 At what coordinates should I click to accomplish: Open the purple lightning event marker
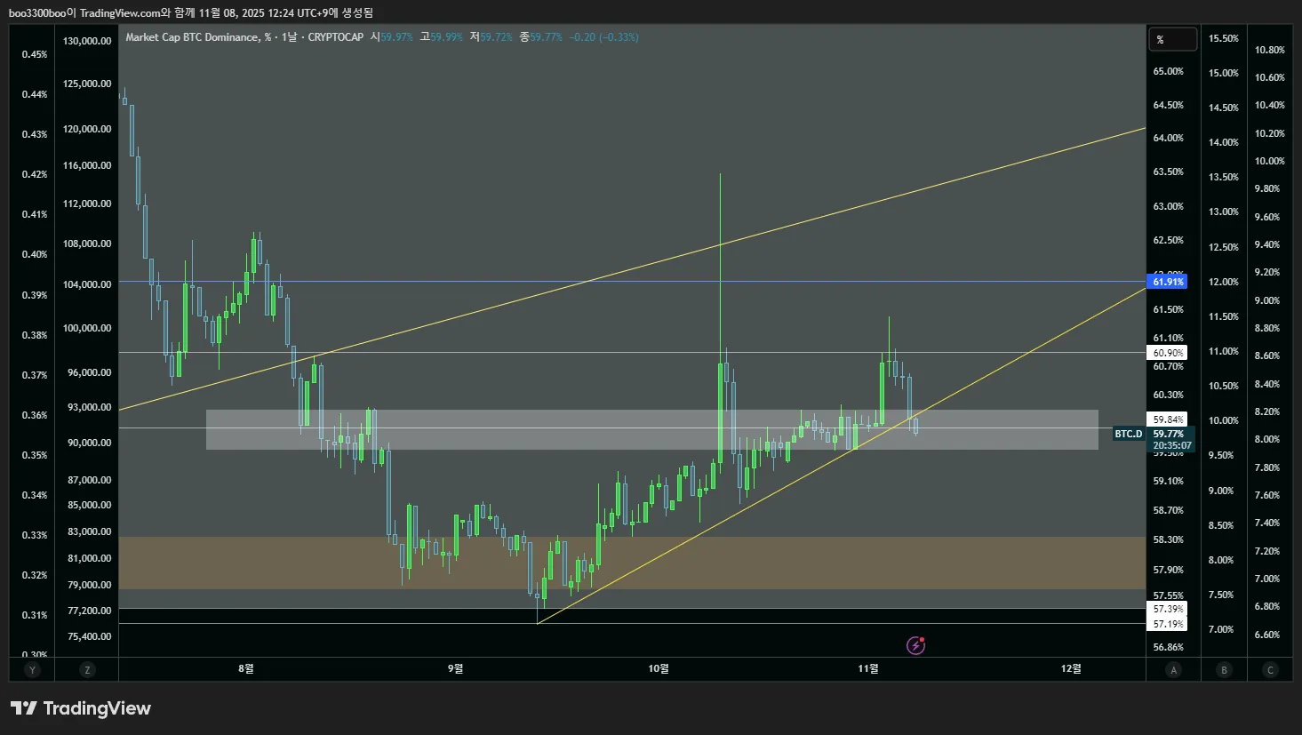click(915, 645)
